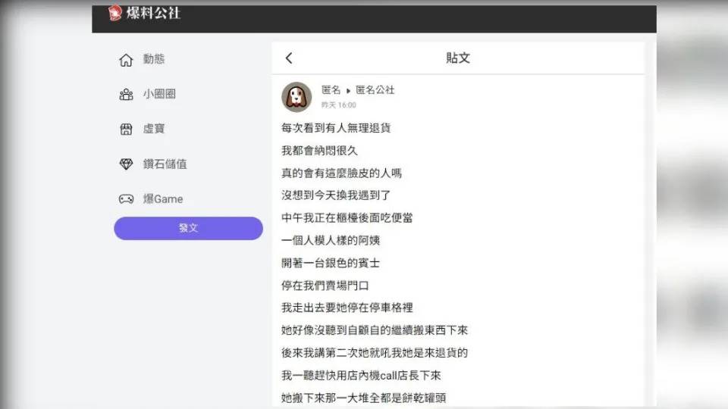Select the line 沒想到今天換我遇到了
Screen dimensions: 728x409
click(336, 195)
